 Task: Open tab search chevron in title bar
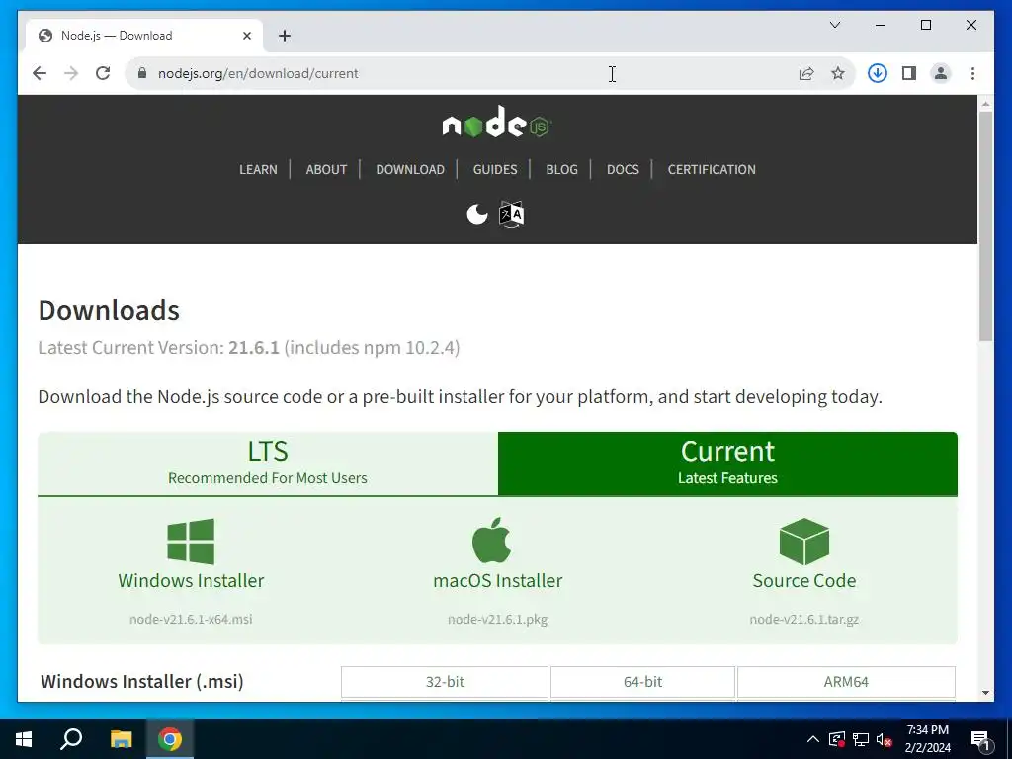click(x=835, y=25)
